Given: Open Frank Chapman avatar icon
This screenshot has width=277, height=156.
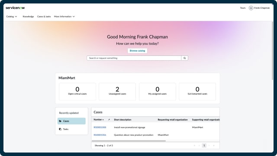Looking at the screenshot, I should [x=251, y=8].
